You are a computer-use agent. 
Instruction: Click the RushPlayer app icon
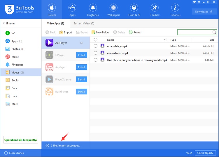49,92
